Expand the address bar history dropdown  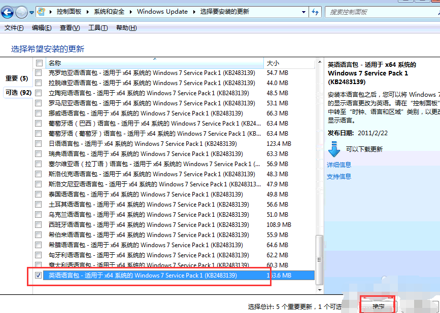point(303,12)
